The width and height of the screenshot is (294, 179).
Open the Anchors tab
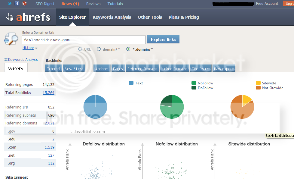102,69
